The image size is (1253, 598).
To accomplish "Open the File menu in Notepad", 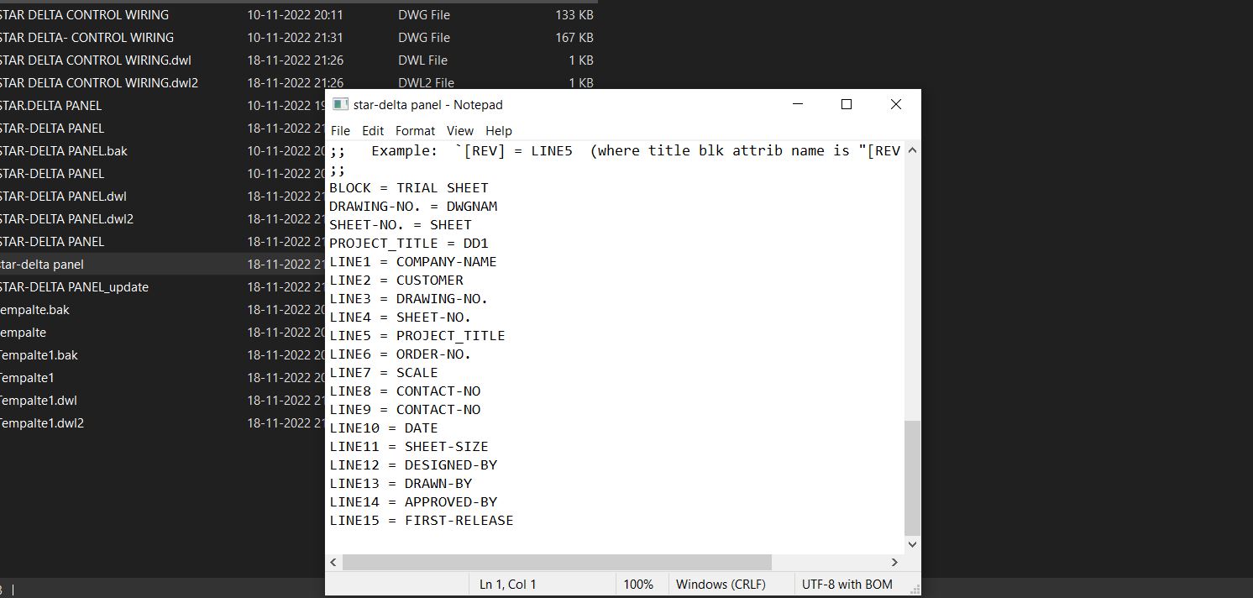I will click(x=340, y=131).
